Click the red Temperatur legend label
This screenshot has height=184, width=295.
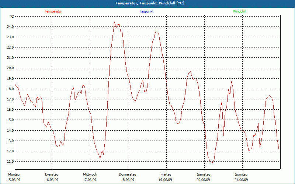point(53,11)
